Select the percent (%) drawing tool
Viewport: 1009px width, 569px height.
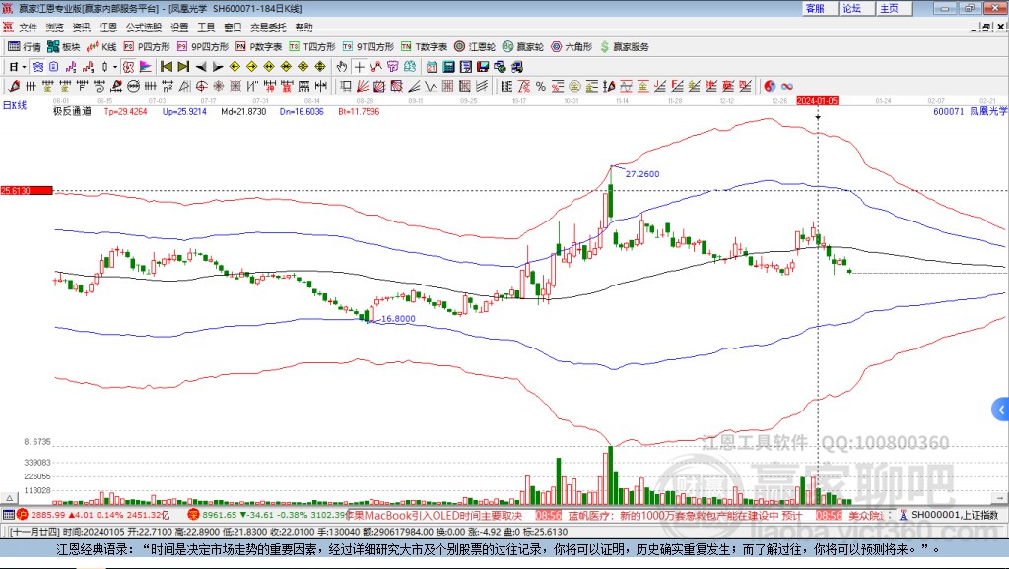point(541,87)
